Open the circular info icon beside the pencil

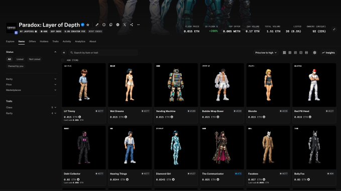point(104,25)
